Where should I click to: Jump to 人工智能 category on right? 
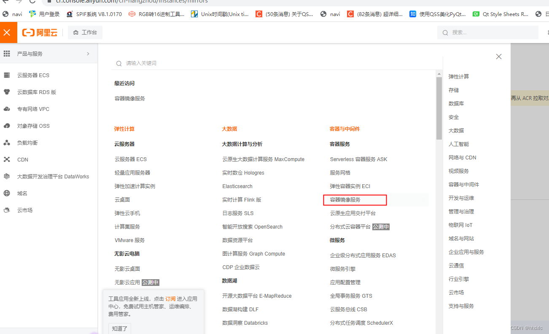coord(459,144)
